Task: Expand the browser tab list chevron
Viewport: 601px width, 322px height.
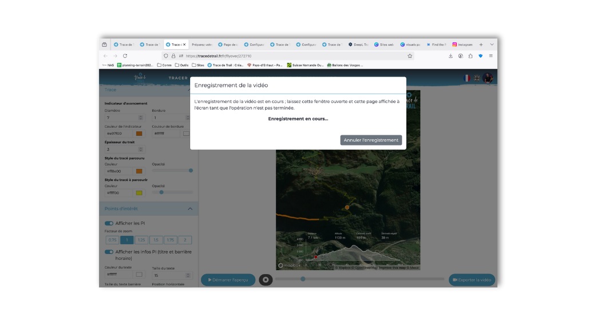Action: coord(492,45)
